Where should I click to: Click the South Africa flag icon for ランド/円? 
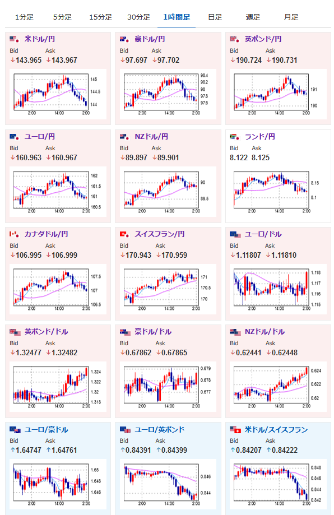[235, 137]
